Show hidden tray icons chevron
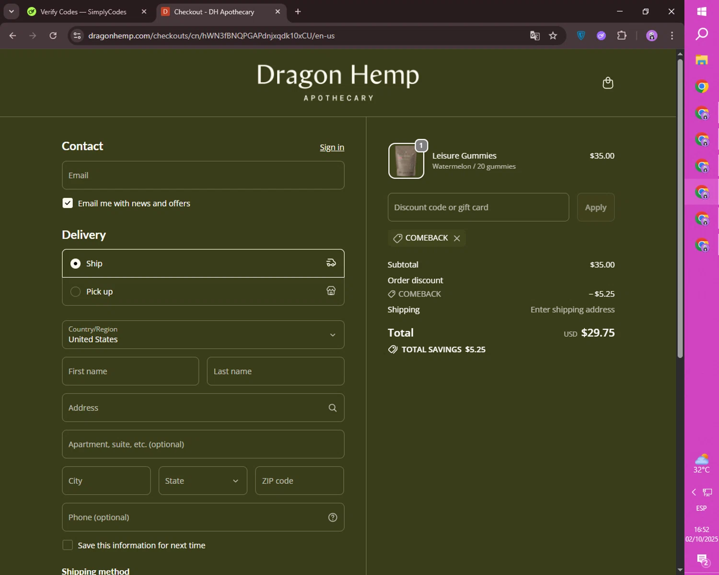Viewport: 719px width, 575px height. (694, 492)
